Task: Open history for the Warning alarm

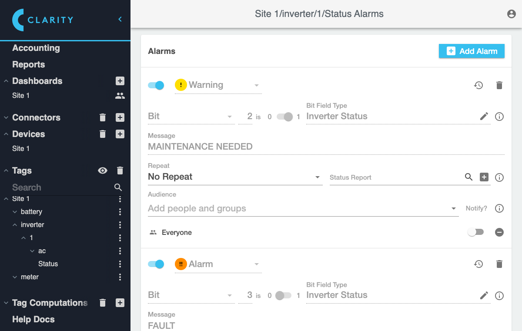Action: (478, 85)
